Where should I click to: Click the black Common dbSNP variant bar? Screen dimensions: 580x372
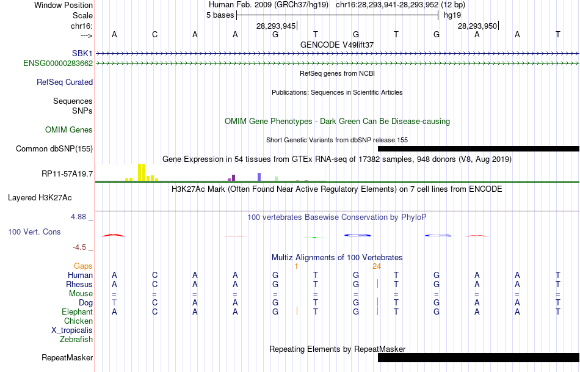[479, 149]
